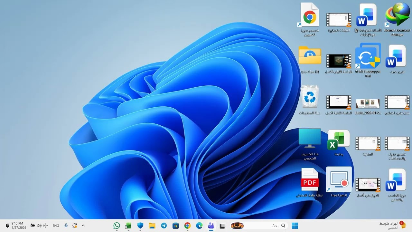Open Microsoft Store from the taskbar
This screenshot has width=412, height=232.
(x=175, y=226)
